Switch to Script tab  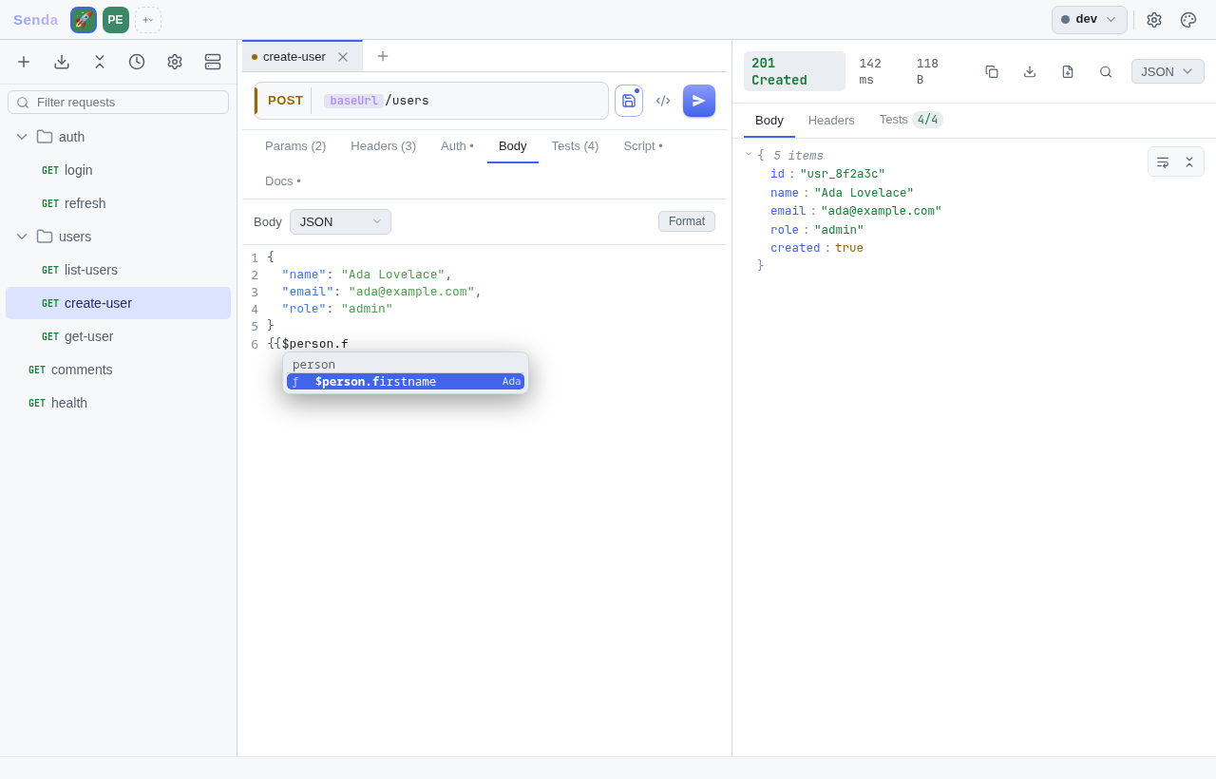[643, 146]
